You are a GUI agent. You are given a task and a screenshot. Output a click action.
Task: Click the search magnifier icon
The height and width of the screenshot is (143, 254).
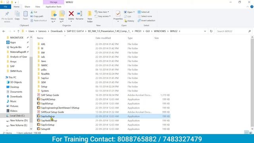tap(250, 31)
